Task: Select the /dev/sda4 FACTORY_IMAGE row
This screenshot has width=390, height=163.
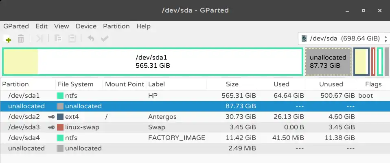Action: click(195, 138)
